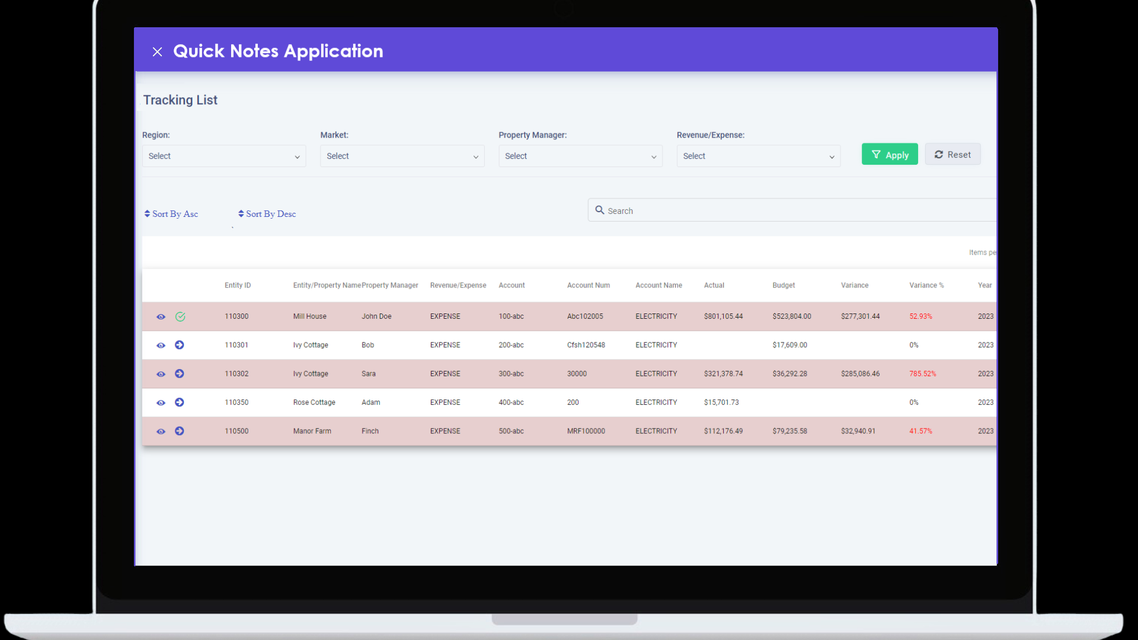Click the Account Name column header
1138x640 pixels.
click(x=658, y=286)
